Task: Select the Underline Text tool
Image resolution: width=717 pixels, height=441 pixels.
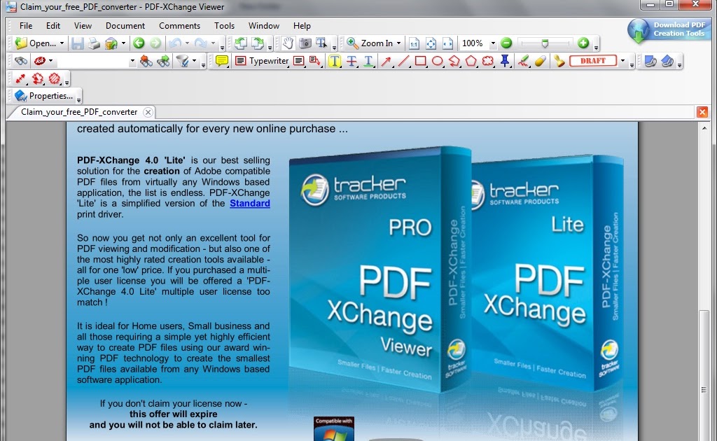Action: [368, 61]
